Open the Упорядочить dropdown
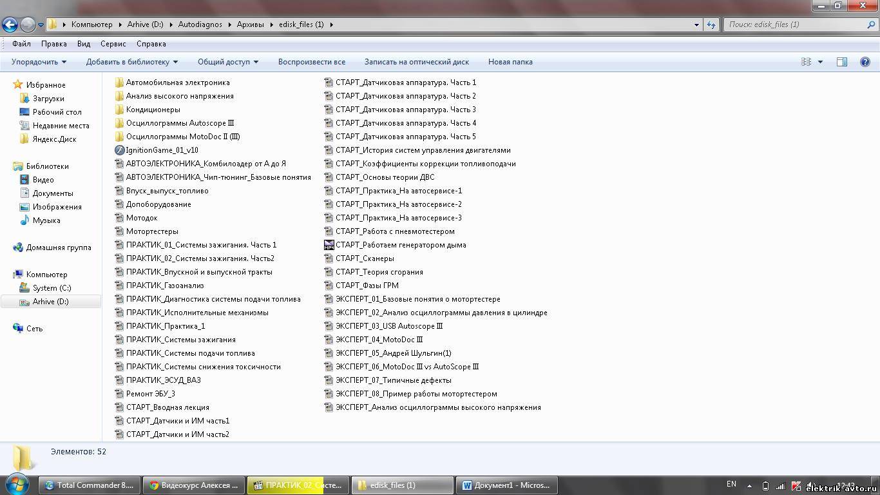This screenshot has width=880, height=495. point(39,62)
